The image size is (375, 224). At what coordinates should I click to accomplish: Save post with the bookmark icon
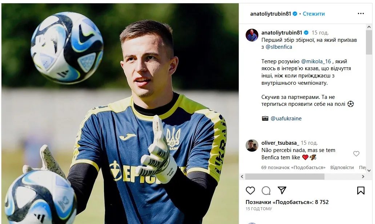coord(361,191)
